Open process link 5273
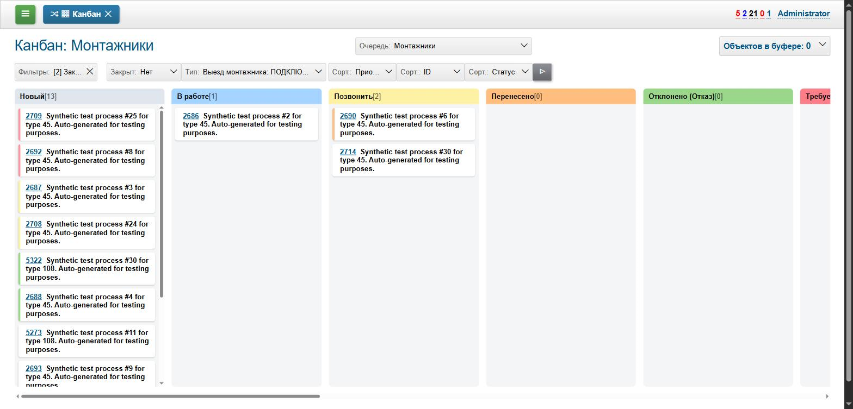The width and height of the screenshot is (853, 409). (34, 332)
